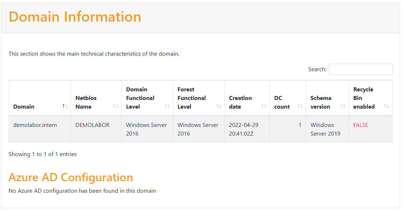Click Creation date sort arrows icon
Viewport: 402px width, 210px height.
[264, 106]
